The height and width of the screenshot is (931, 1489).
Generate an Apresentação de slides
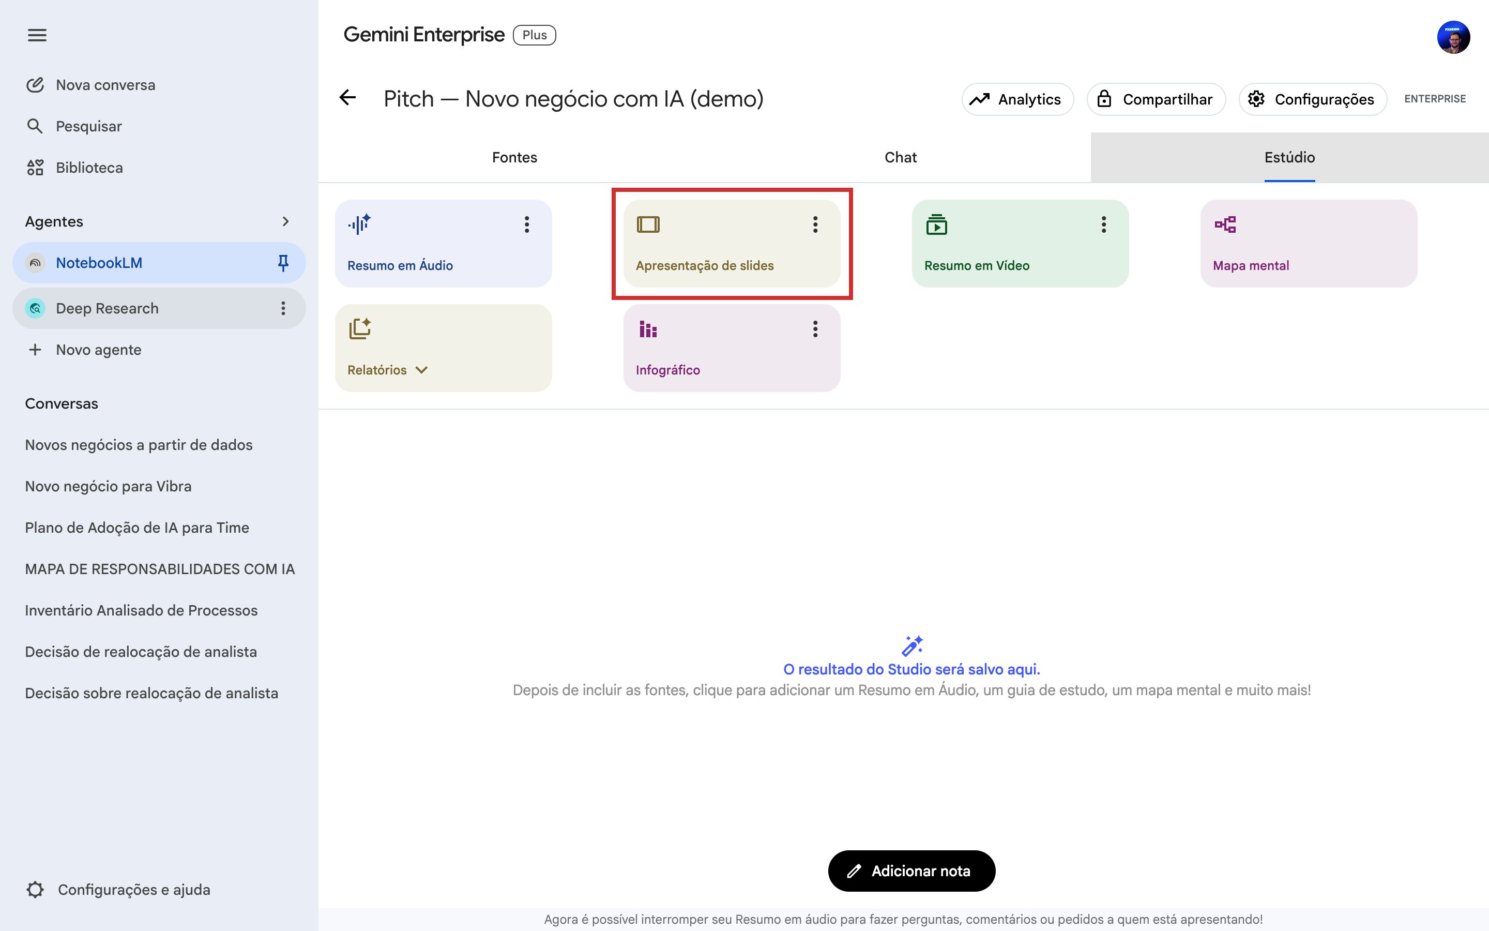(x=732, y=243)
